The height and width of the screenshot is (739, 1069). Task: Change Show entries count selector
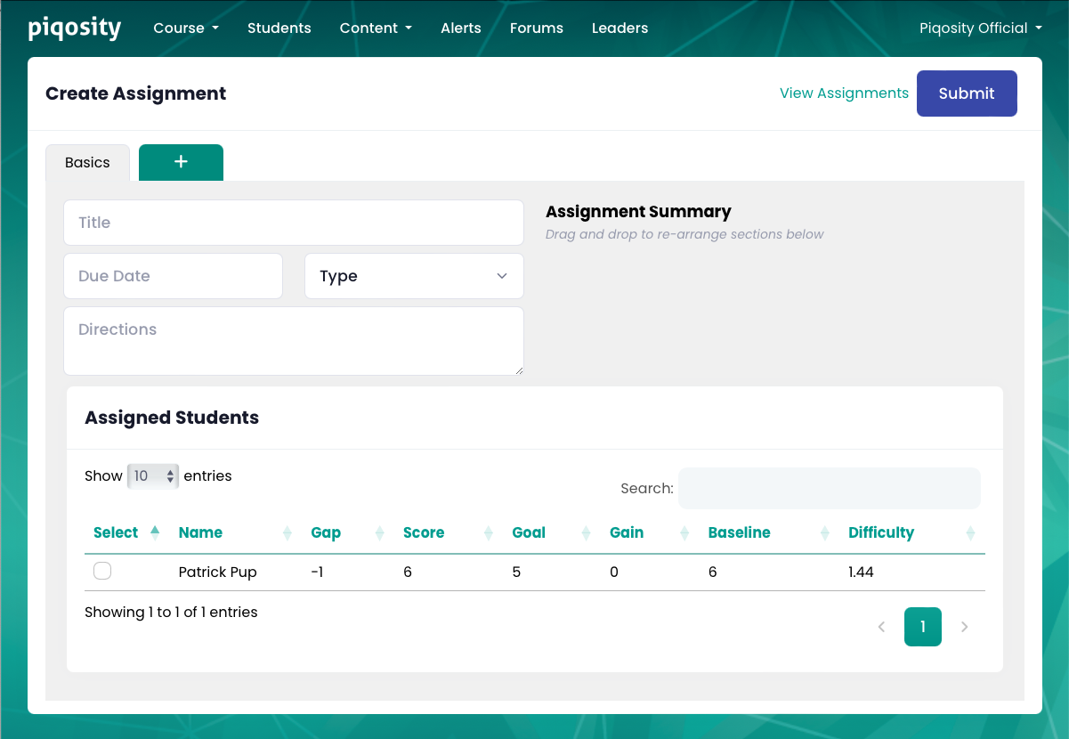(153, 476)
